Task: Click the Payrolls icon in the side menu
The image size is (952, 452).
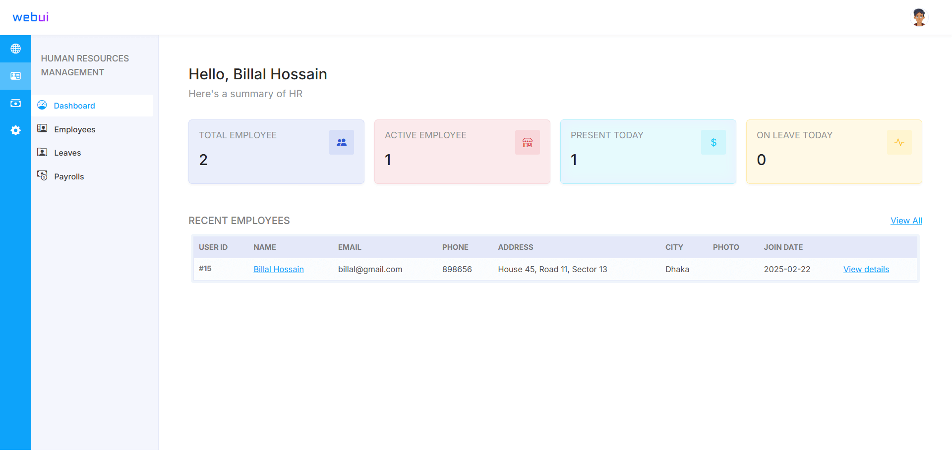Action: pyautogui.click(x=42, y=175)
